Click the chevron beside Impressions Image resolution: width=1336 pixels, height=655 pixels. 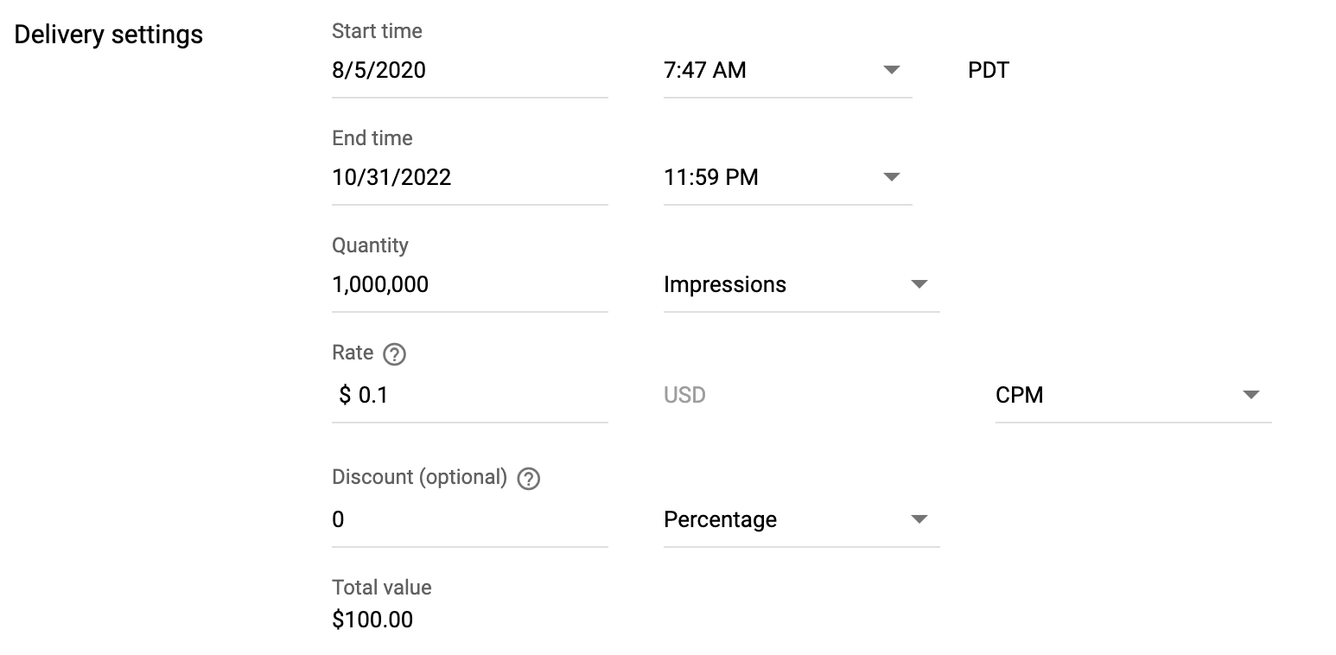[x=919, y=283]
